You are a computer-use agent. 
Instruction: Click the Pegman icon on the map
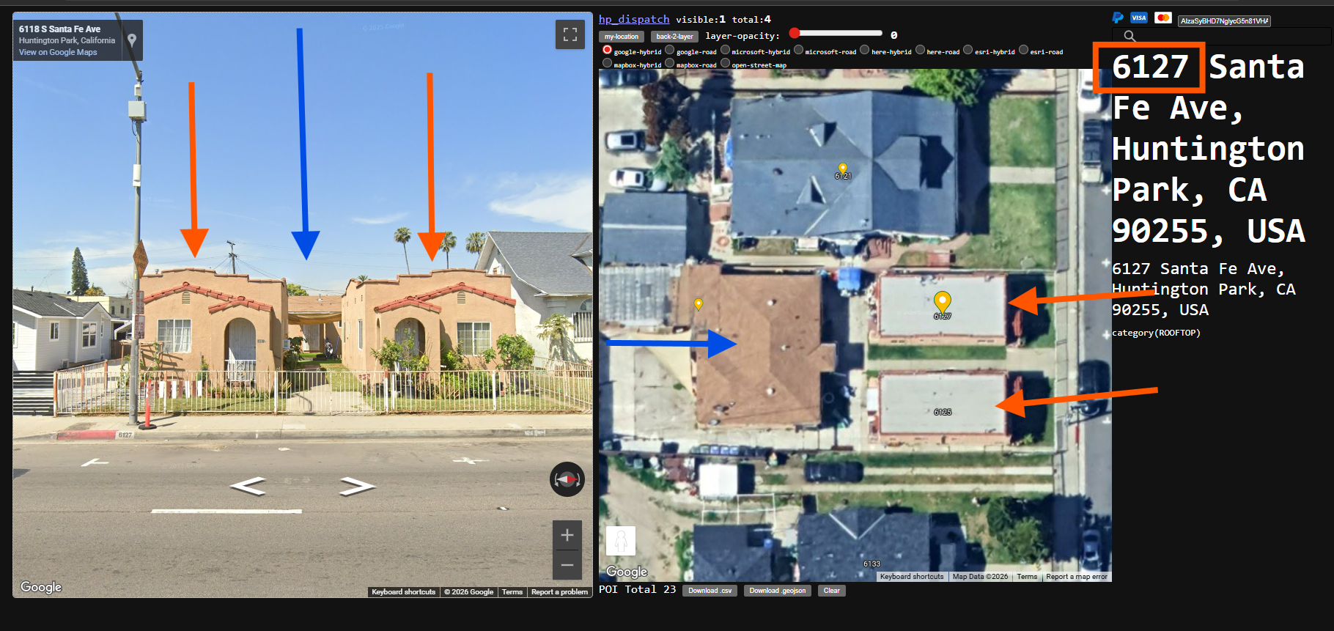620,542
